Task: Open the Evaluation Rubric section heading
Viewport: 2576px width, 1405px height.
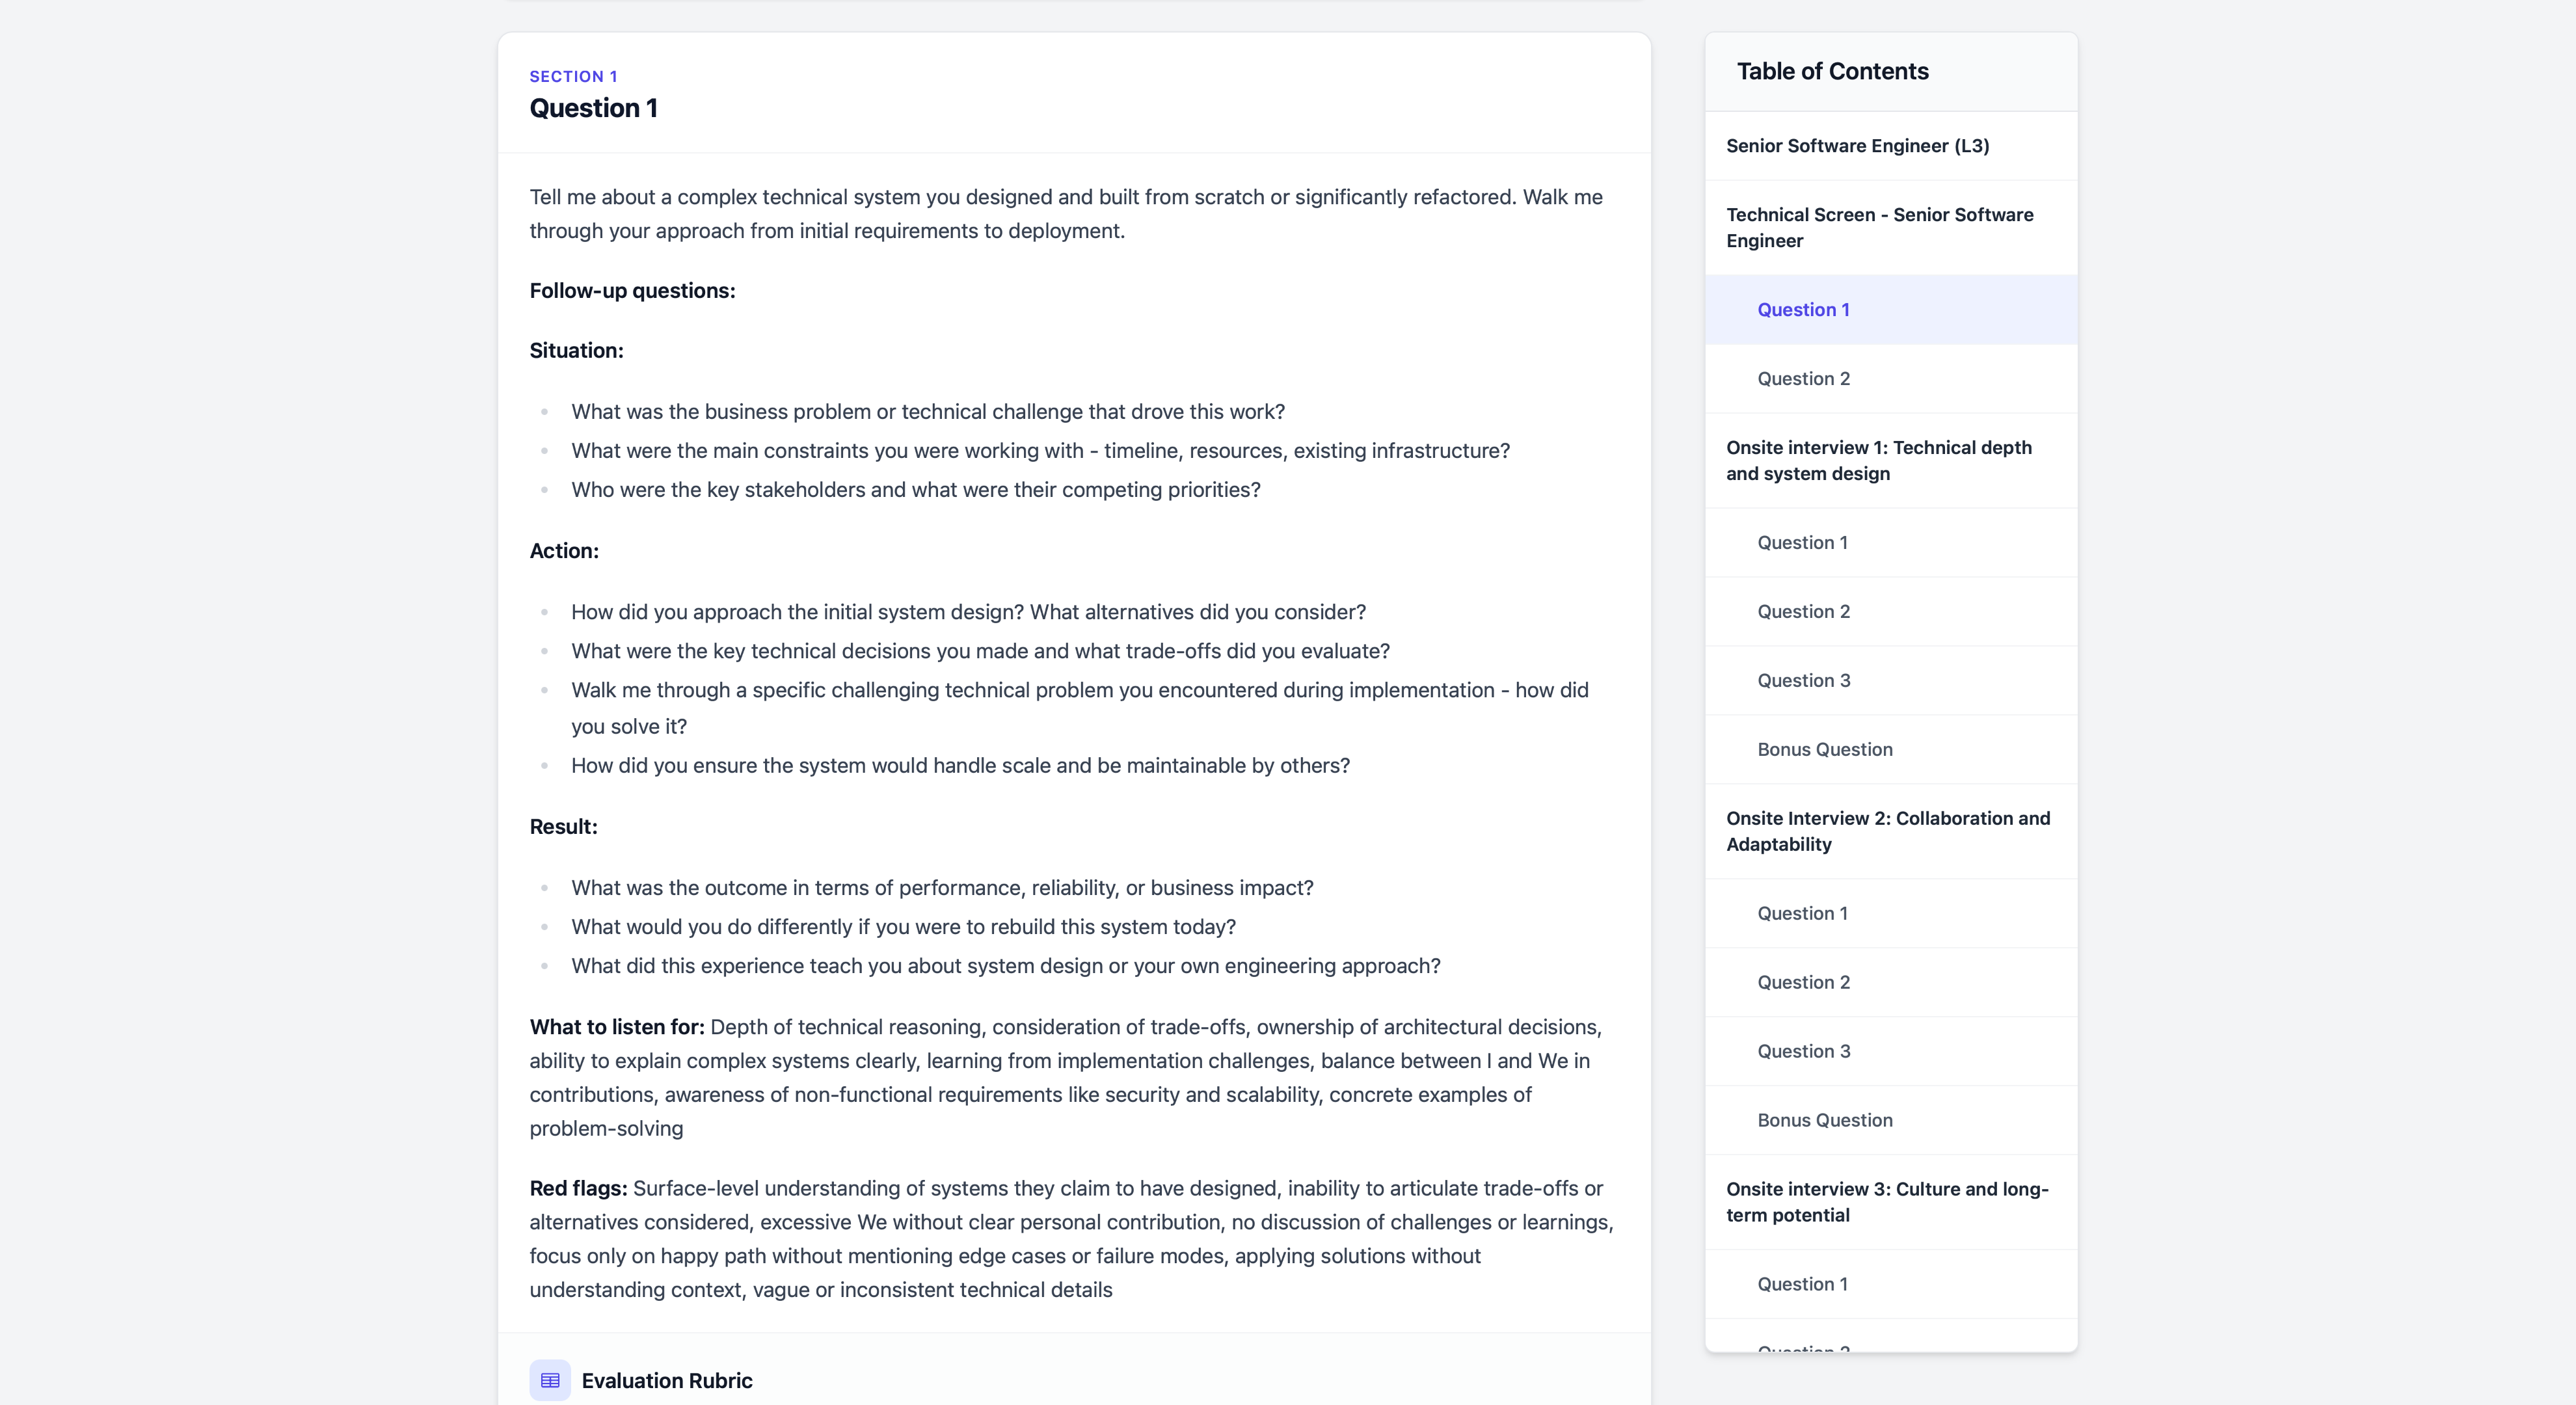Action: coord(666,1380)
